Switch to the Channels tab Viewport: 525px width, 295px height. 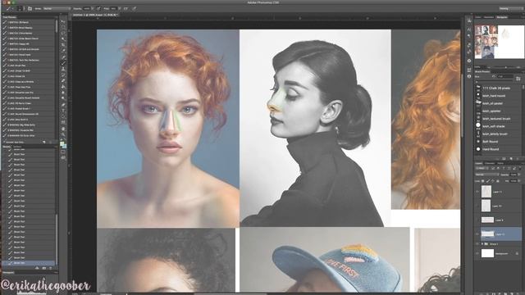click(490, 163)
